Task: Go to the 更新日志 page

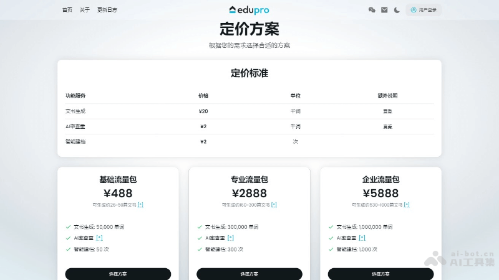Action: (107, 10)
